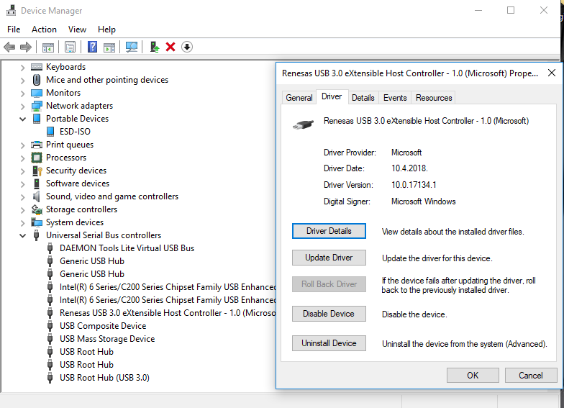564x408 pixels.
Task: Click Cancel in the Properties dialog
Action: point(531,376)
